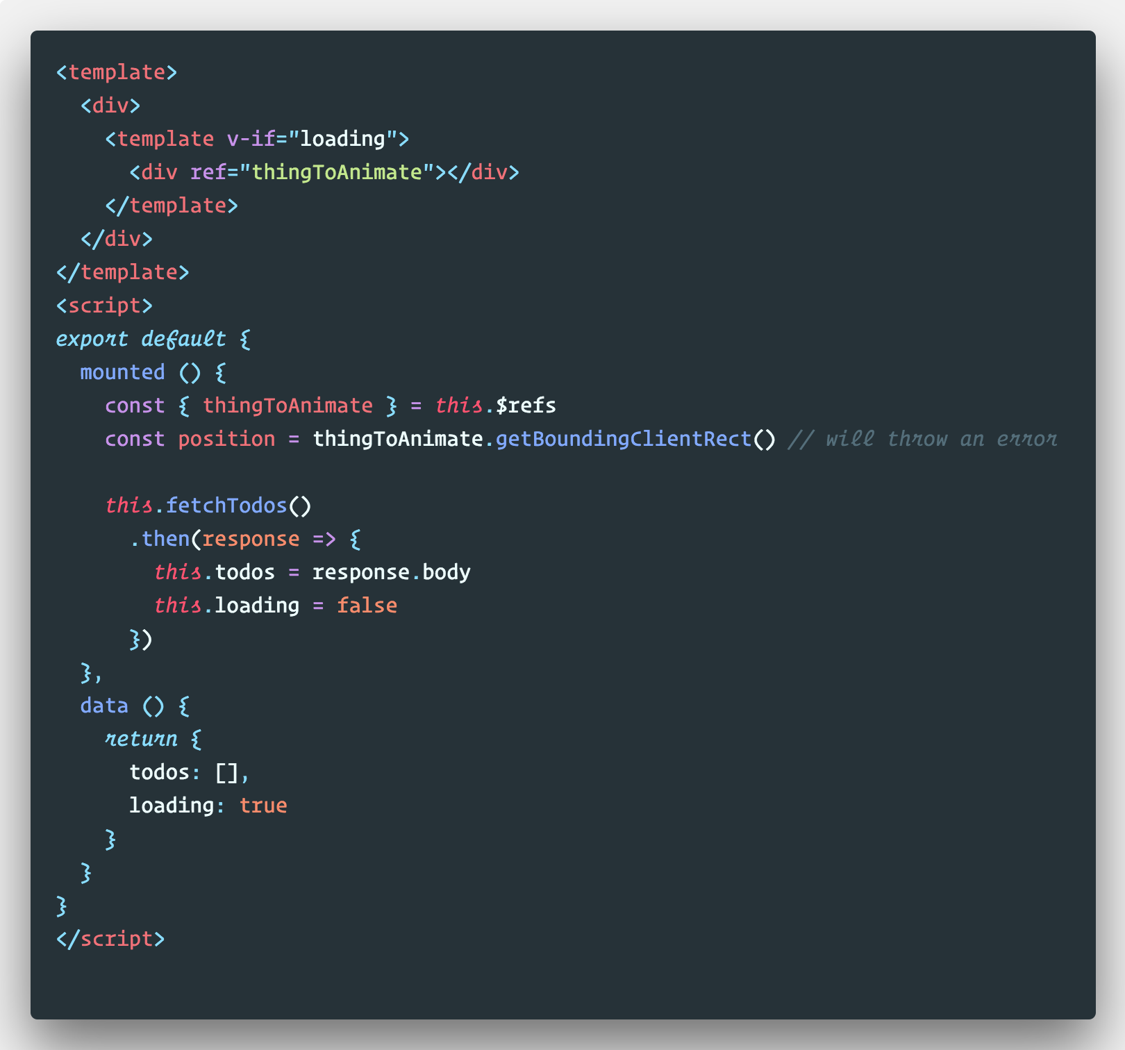
Task: Click the export default keywords
Action: pyautogui.click(x=141, y=339)
